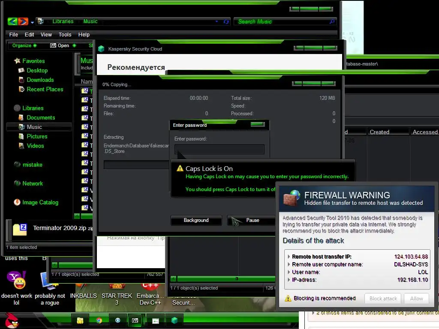
Task: Select the Downloads icon under Favorites
Action: click(21, 80)
